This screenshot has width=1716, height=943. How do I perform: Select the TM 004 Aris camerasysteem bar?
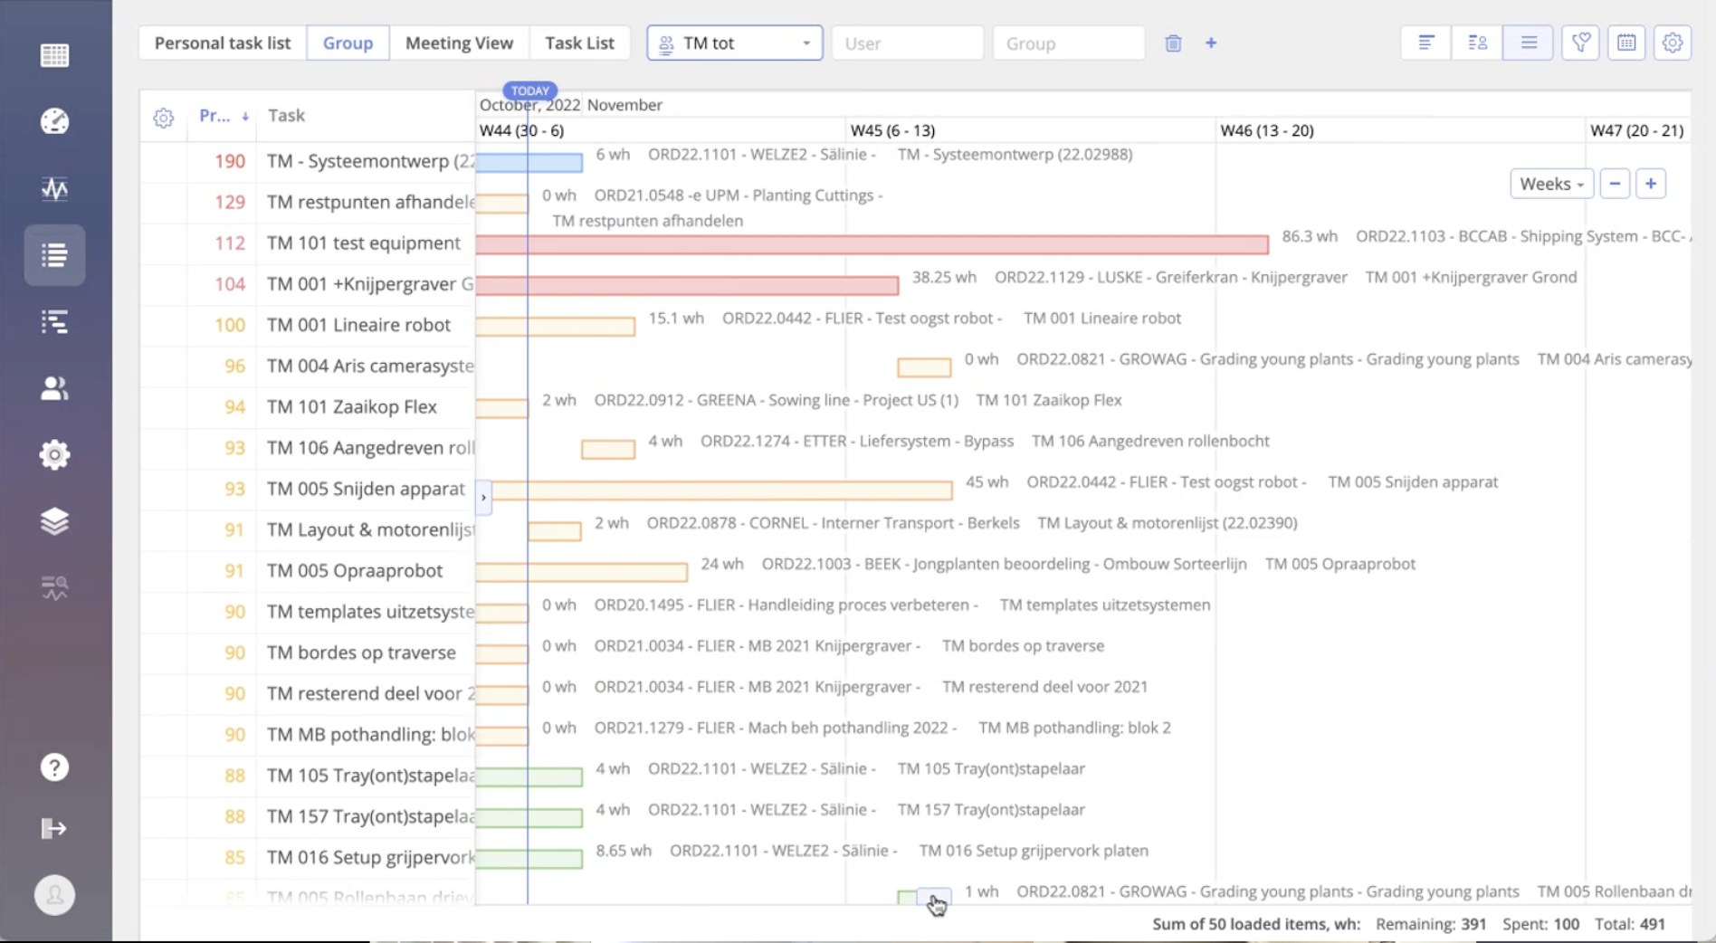(924, 367)
